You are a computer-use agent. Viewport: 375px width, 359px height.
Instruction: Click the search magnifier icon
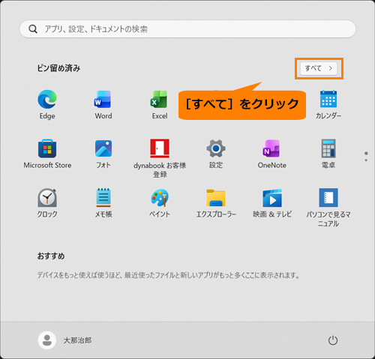tap(33, 29)
